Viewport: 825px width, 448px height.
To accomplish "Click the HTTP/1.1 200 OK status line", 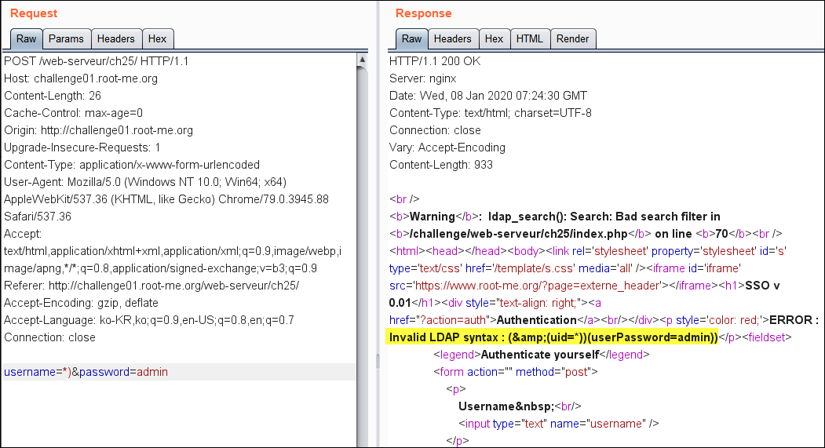I will click(x=435, y=61).
